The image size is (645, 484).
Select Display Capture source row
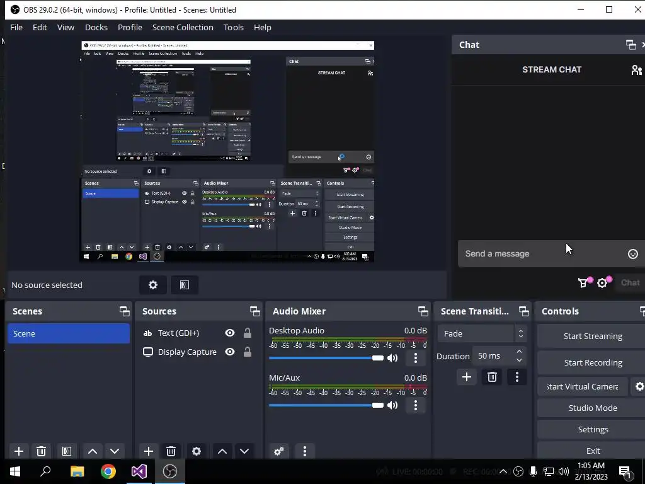coord(198,352)
